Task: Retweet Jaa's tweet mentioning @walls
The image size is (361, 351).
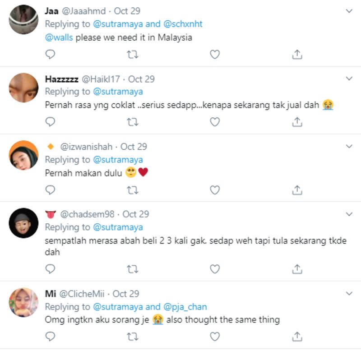Action: [x=132, y=54]
